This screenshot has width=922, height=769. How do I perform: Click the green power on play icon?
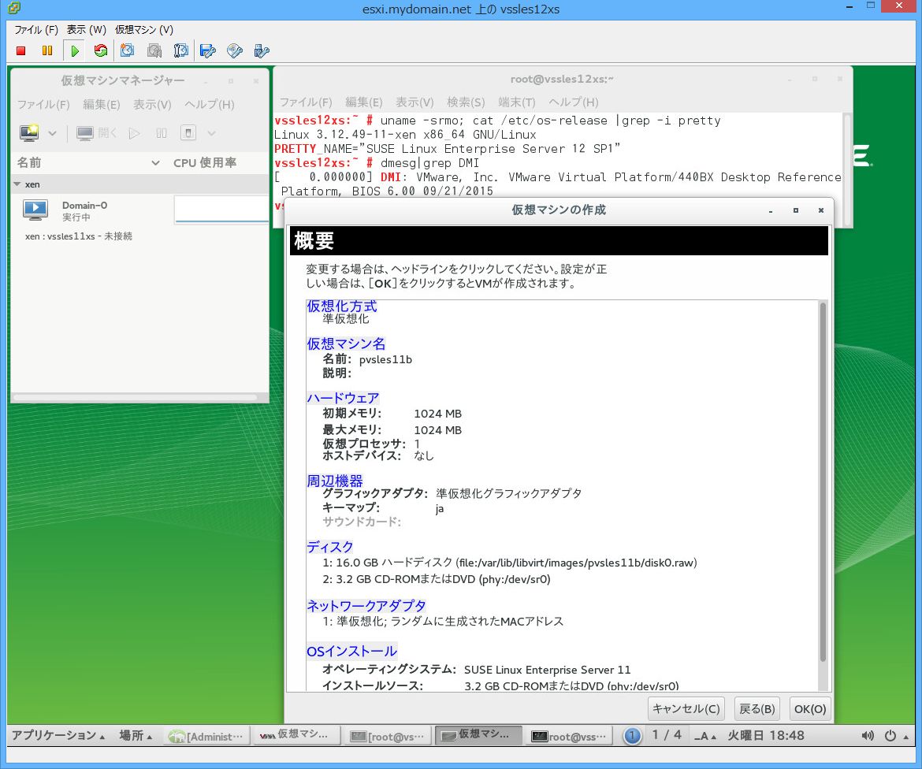75,51
